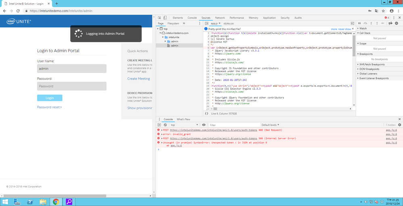Screen dimensions: 403x206
Task: Click the debugger step icon
Action: [383, 23]
